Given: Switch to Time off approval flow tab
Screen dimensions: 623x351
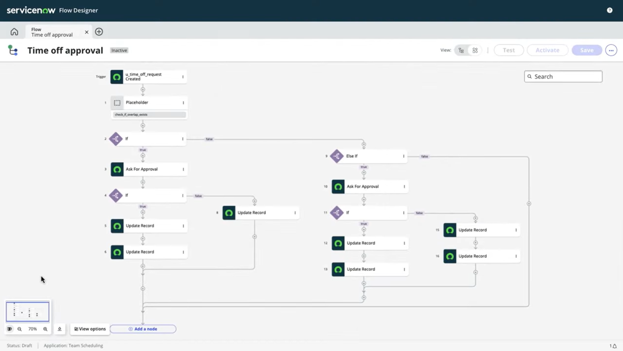Looking at the screenshot, I should click(x=52, y=32).
